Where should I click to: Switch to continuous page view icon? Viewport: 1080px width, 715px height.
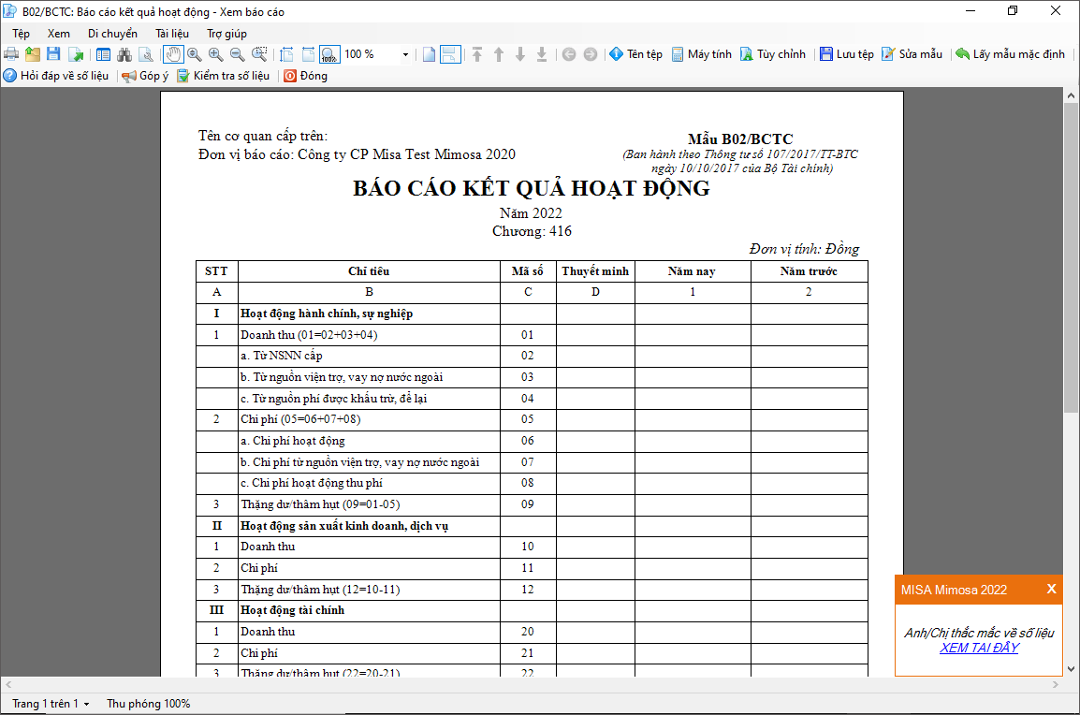point(450,54)
